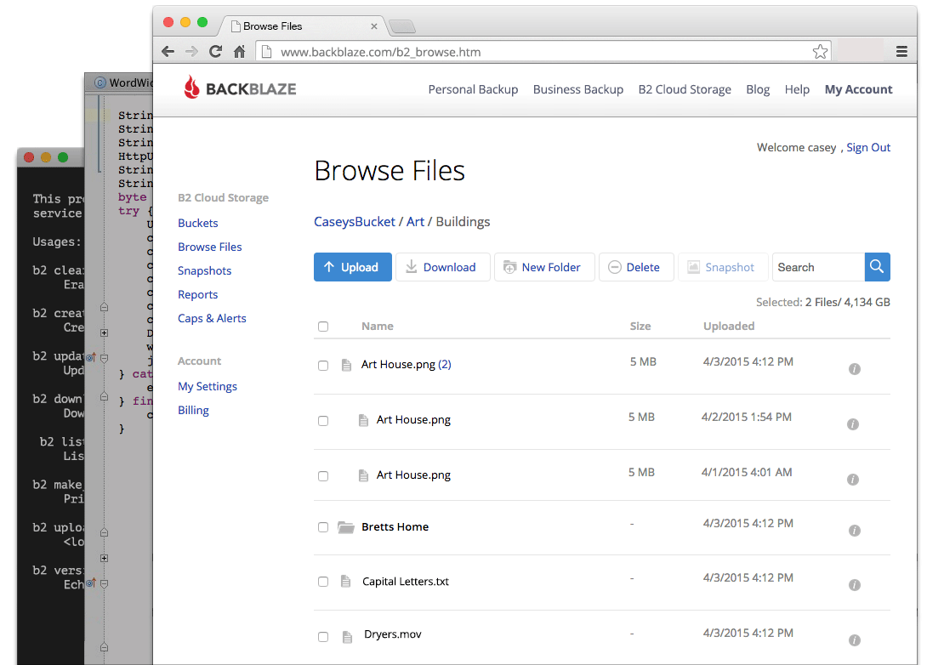Open info icon for Bretts Home folder

pos(854,531)
